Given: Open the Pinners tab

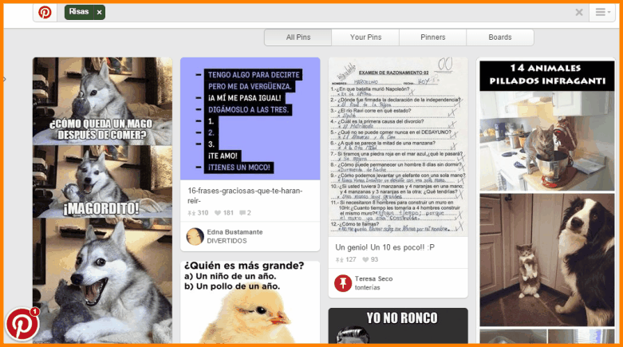Looking at the screenshot, I should click(x=432, y=37).
